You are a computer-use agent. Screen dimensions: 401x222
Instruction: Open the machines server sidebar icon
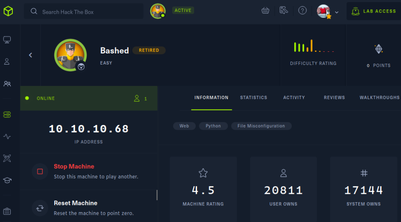(7, 115)
